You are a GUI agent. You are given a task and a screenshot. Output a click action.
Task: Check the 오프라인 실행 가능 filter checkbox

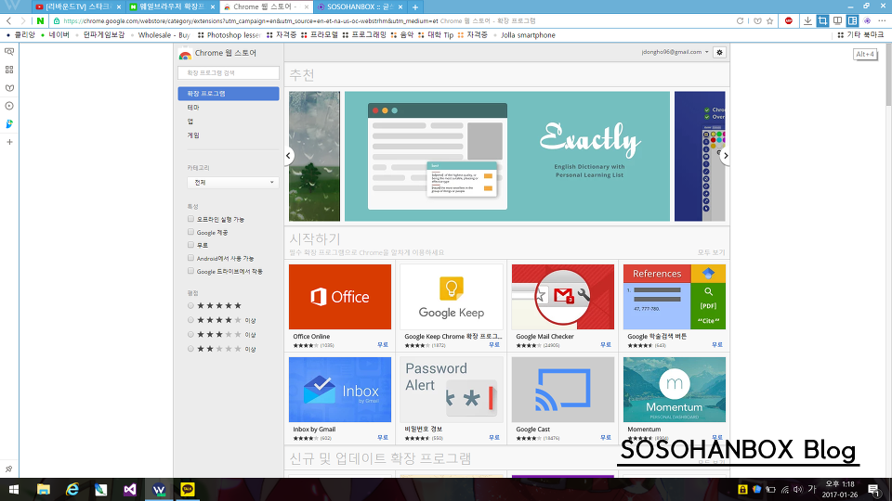(x=191, y=219)
